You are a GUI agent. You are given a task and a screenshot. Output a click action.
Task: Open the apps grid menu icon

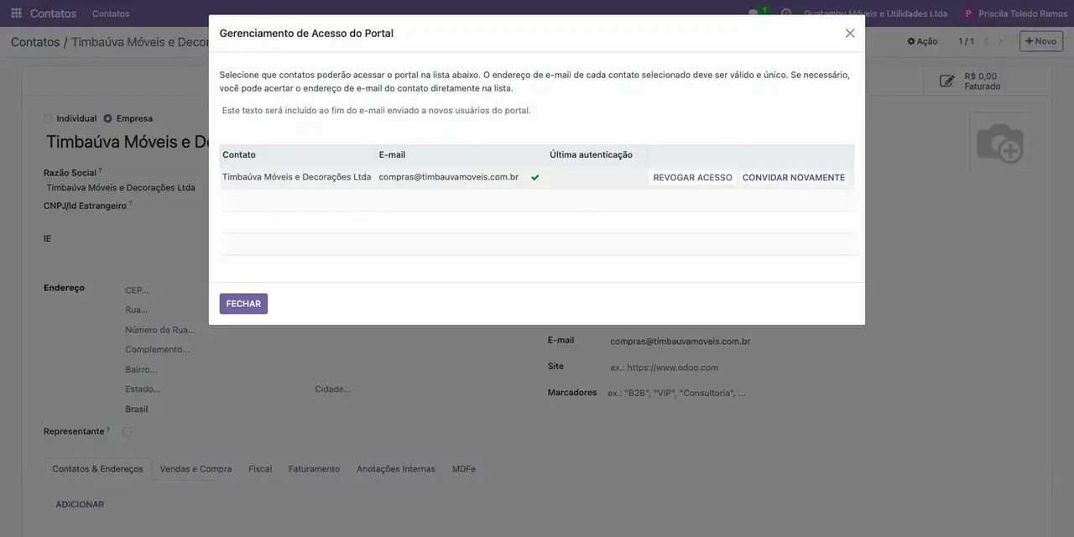pos(16,13)
